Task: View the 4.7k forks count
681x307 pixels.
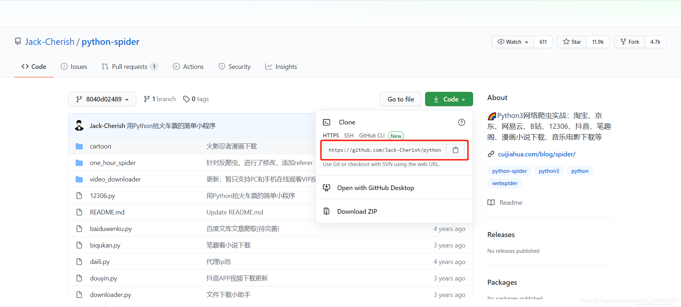Action: click(655, 42)
